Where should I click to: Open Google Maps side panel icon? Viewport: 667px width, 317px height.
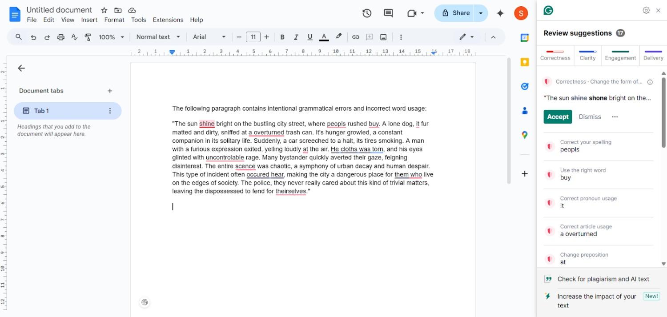pyautogui.click(x=525, y=135)
